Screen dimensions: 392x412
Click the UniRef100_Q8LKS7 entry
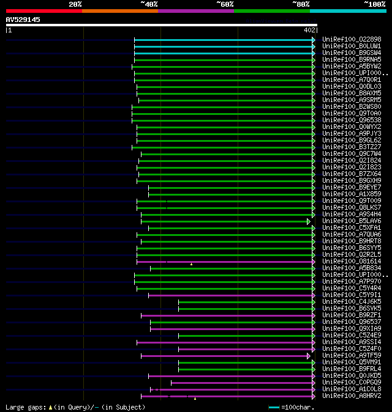352,208
